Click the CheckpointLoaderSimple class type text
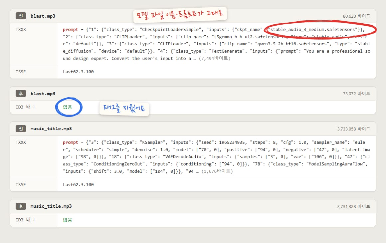This screenshot has height=243, width=386. point(170,30)
